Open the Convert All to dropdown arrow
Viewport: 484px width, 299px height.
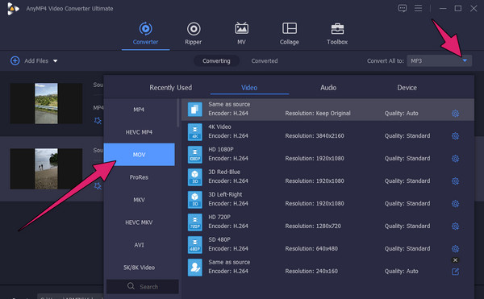coord(465,60)
